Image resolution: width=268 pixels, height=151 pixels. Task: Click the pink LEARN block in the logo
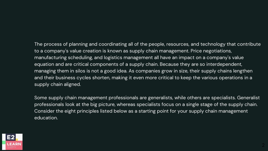14,145
